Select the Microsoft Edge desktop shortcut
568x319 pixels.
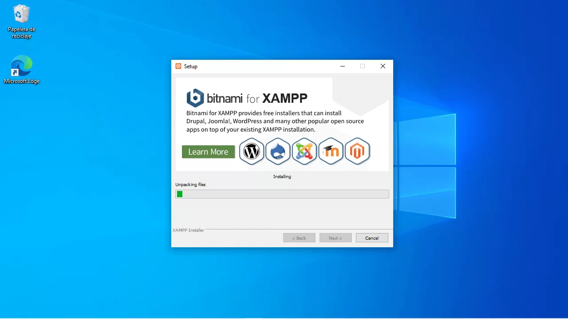21,70
